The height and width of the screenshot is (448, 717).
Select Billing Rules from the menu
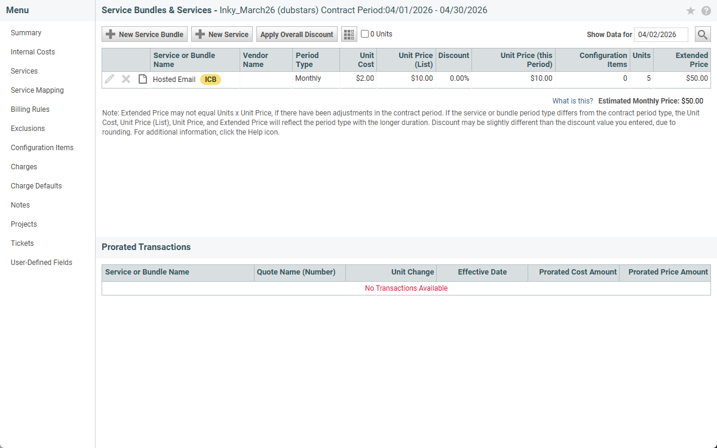click(30, 109)
